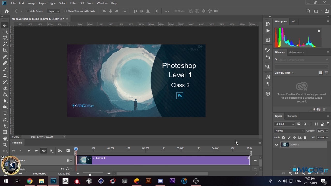
Task: Hide Layer 1 with the eye icon
Action: [x=276, y=145]
